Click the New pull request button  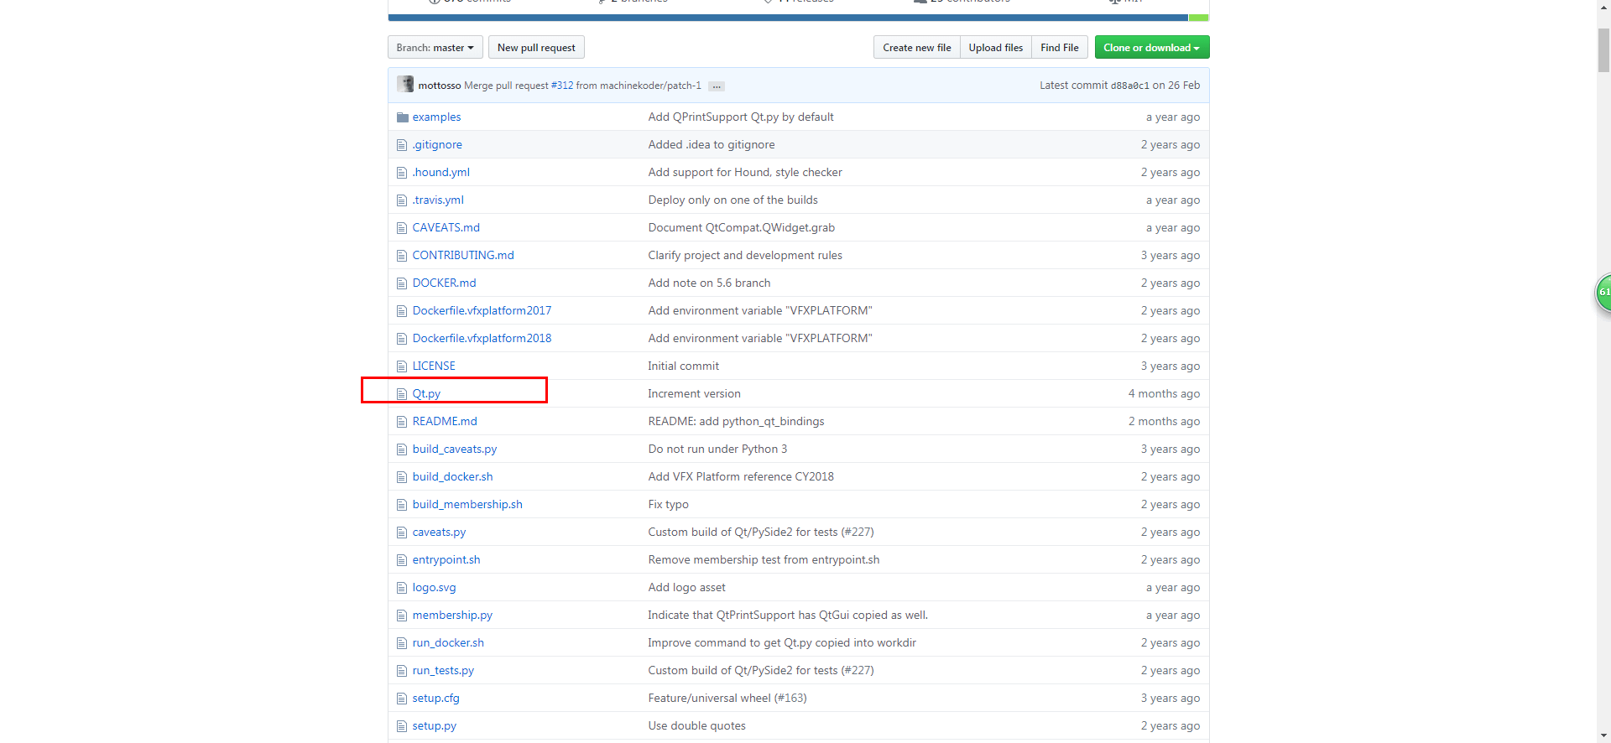tap(536, 48)
